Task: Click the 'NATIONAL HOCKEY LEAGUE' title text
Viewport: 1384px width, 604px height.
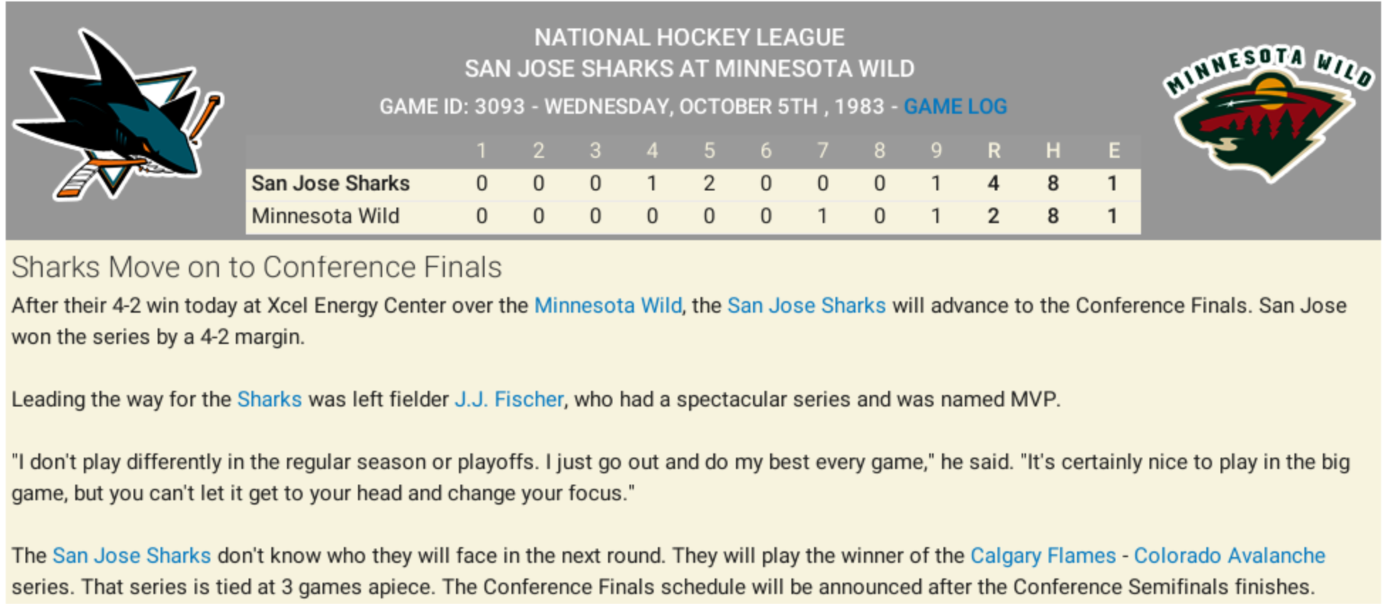Action: pos(689,37)
